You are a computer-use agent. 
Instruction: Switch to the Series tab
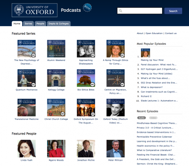pos(28,23)
